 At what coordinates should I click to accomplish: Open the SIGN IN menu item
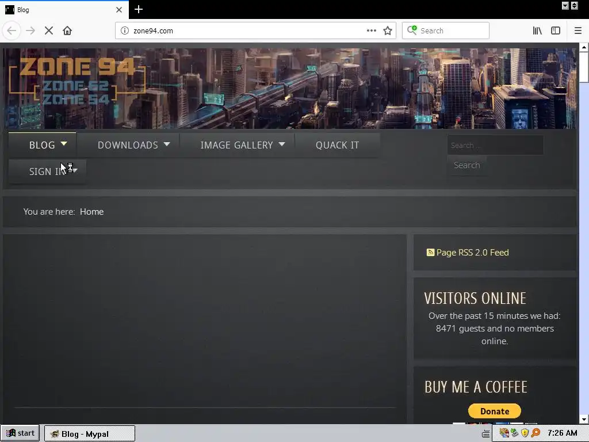pyautogui.click(x=48, y=172)
